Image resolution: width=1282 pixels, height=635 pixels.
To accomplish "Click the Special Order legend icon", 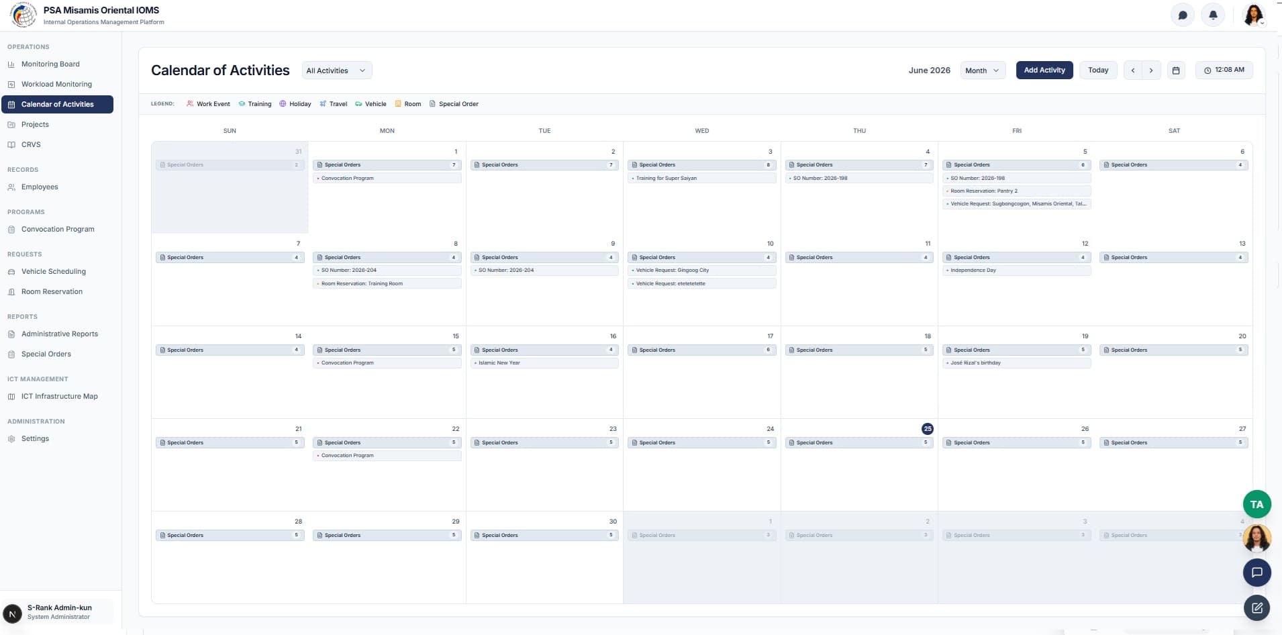I will coord(432,104).
